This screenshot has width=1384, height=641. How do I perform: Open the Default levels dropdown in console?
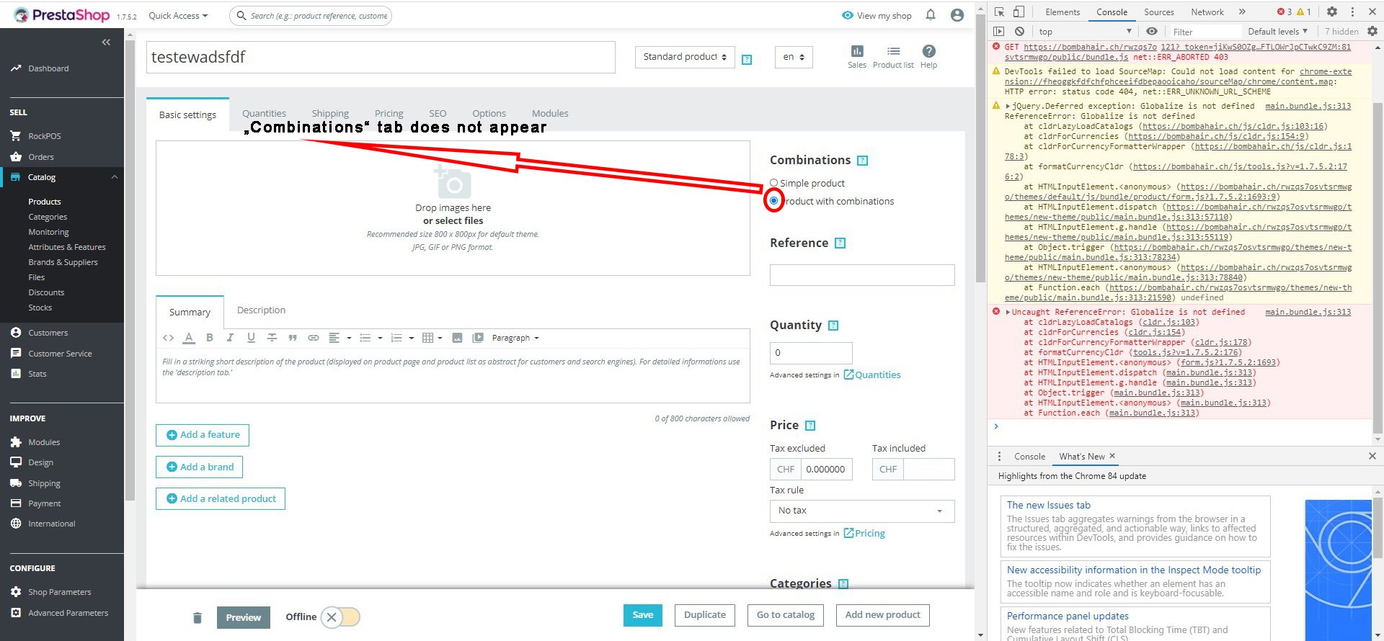click(1277, 31)
